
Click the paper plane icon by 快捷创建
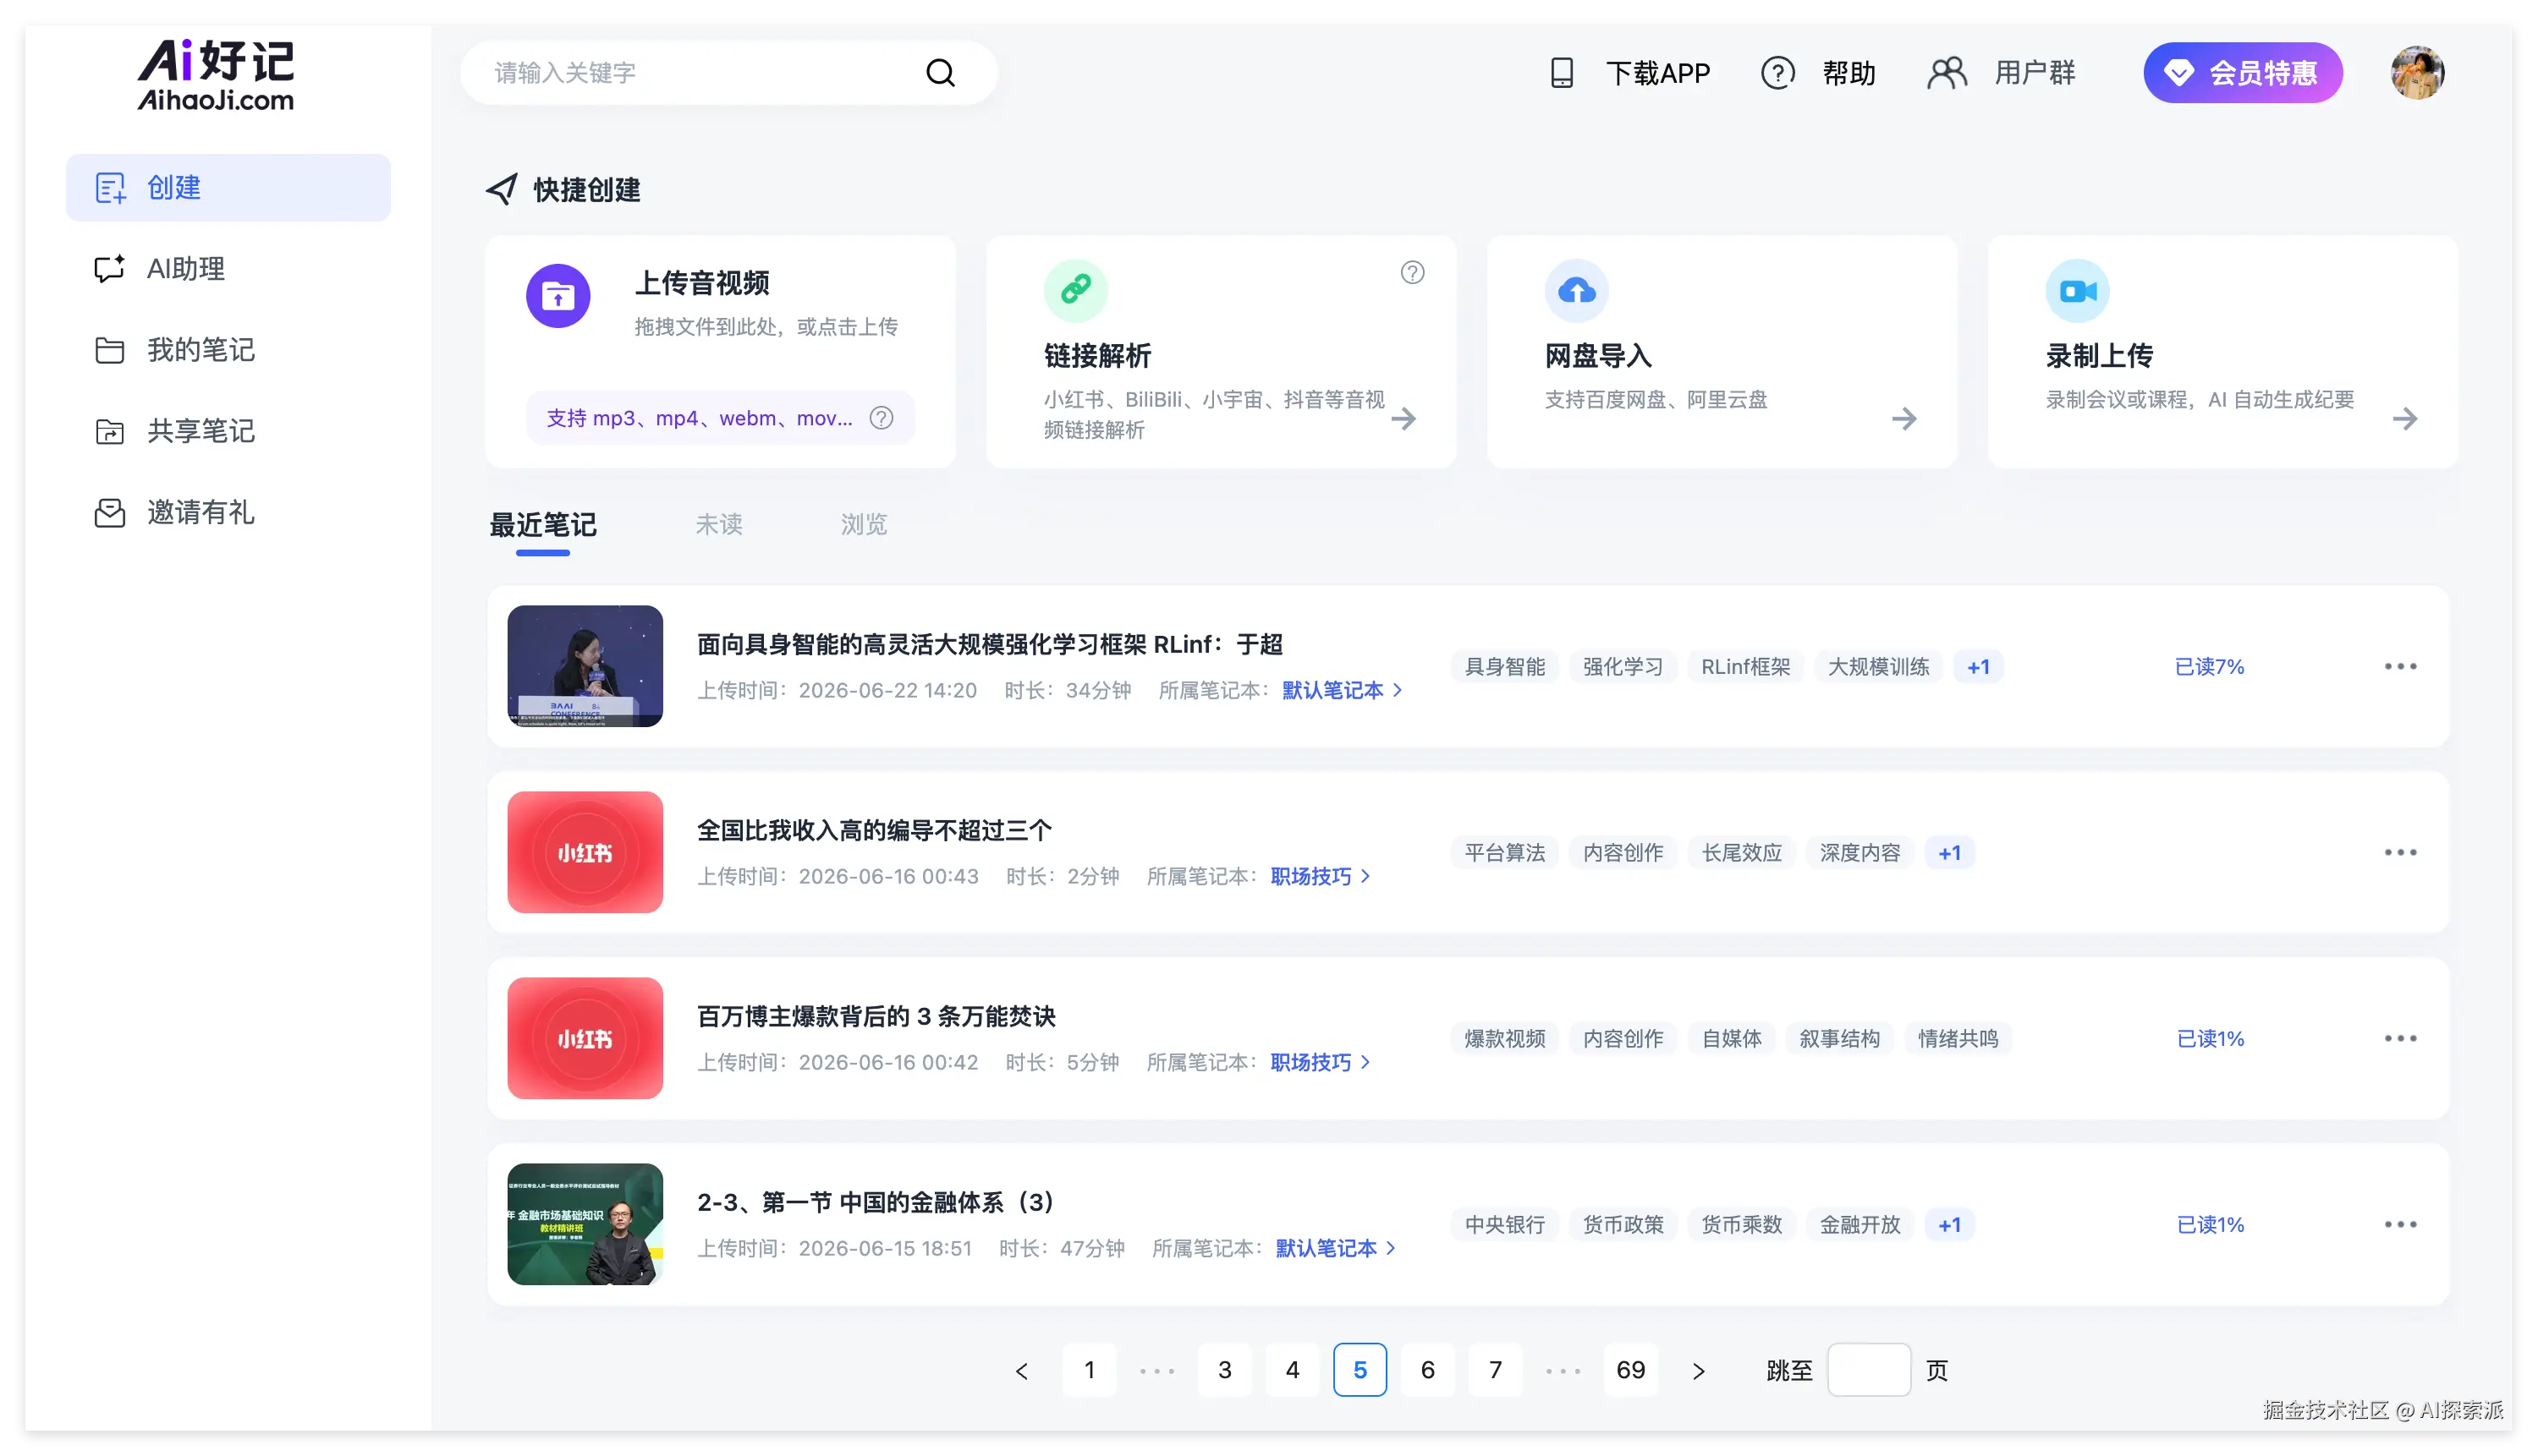[501, 189]
